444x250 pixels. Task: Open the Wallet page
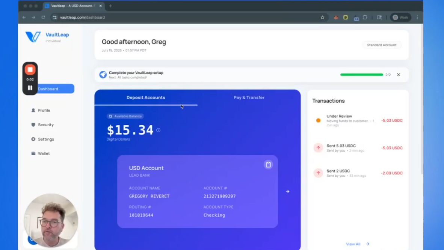[x=44, y=153]
